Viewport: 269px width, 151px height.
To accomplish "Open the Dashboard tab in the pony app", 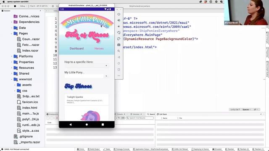I will [x=76, y=49].
